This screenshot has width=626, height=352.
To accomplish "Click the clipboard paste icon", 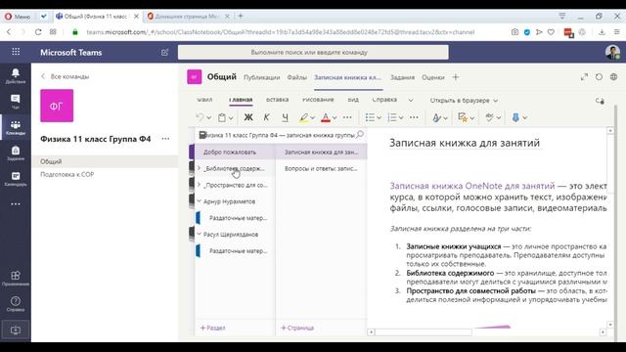I will tap(222, 117).
